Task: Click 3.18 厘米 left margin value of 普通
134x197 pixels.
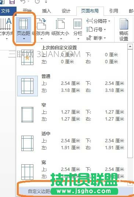Action: point(70,90)
